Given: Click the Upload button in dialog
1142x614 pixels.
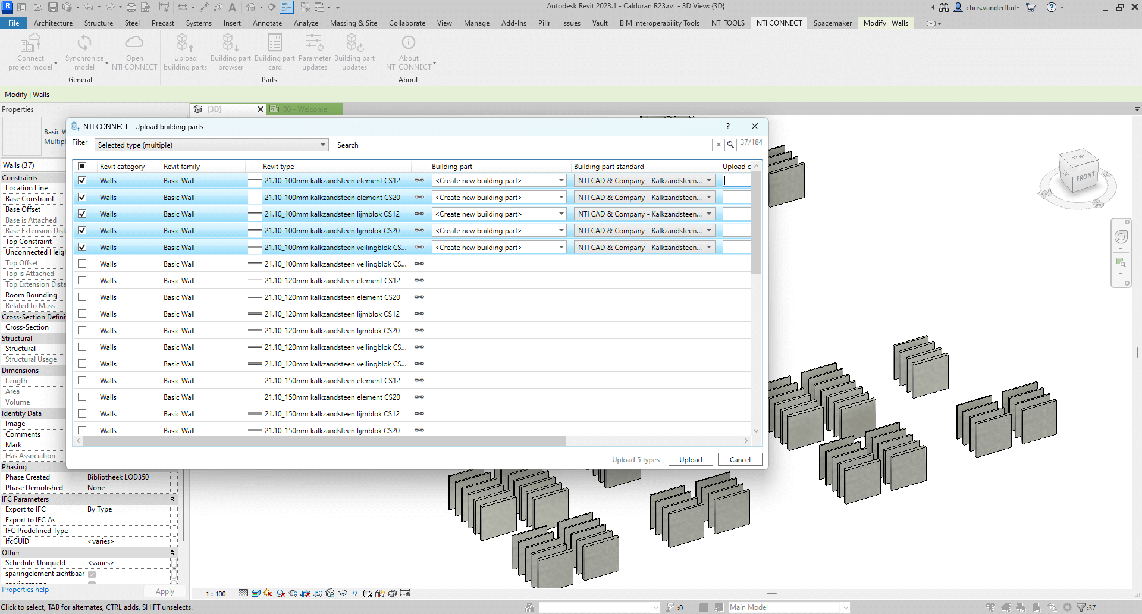Looking at the screenshot, I should 691,459.
